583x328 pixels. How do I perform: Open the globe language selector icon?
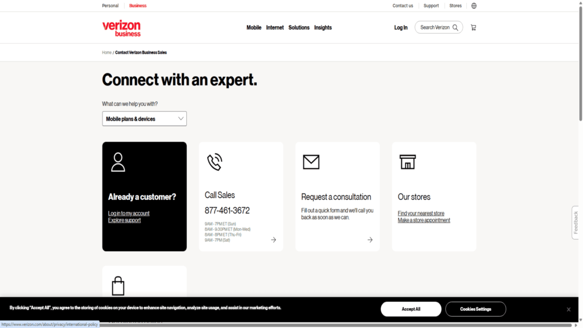[474, 5]
